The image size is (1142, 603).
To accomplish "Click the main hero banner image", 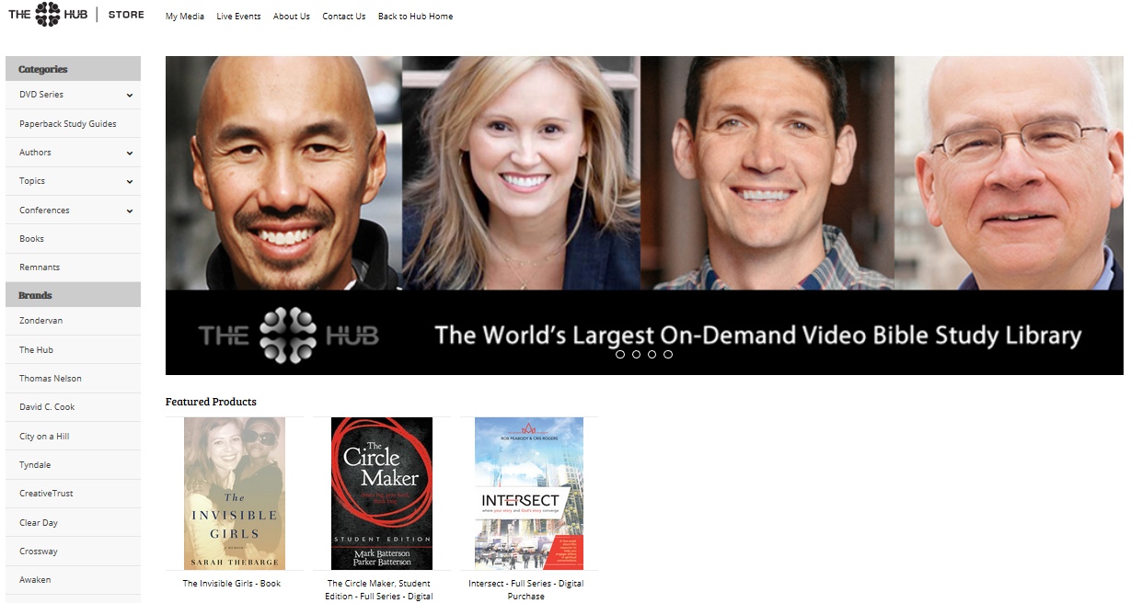I will (x=644, y=215).
